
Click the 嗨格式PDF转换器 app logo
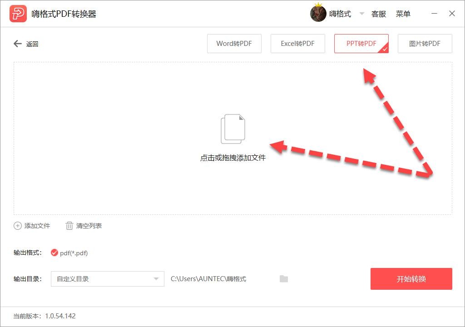click(x=18, y=14)
